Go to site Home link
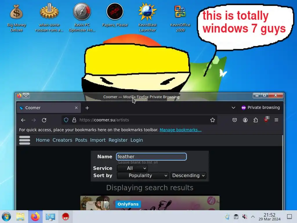 pyautogui.click(x=43, y=140)
